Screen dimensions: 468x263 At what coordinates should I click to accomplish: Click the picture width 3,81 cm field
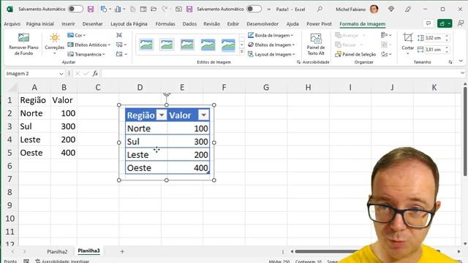(434, 50)
